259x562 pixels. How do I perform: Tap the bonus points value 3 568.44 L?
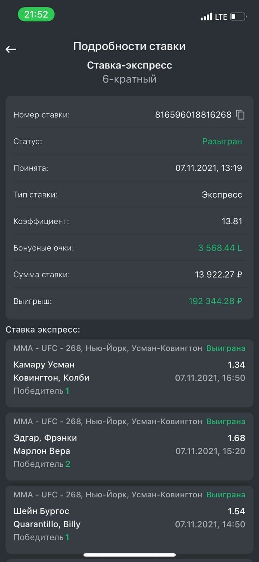[220, 248]
